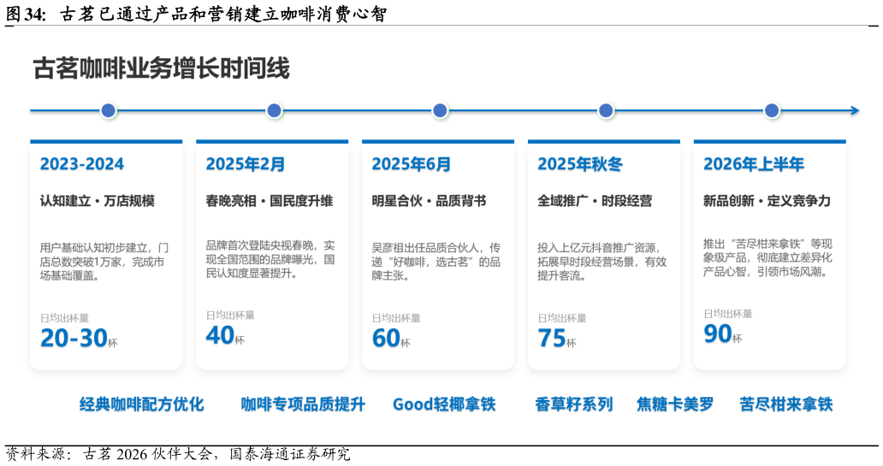The height and width of the screenshot is (466, 883).
Task: Click the value 20-30杯
Action: point(79,339)
